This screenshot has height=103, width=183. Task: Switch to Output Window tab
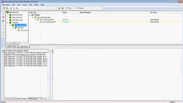[x=21, y=99]
